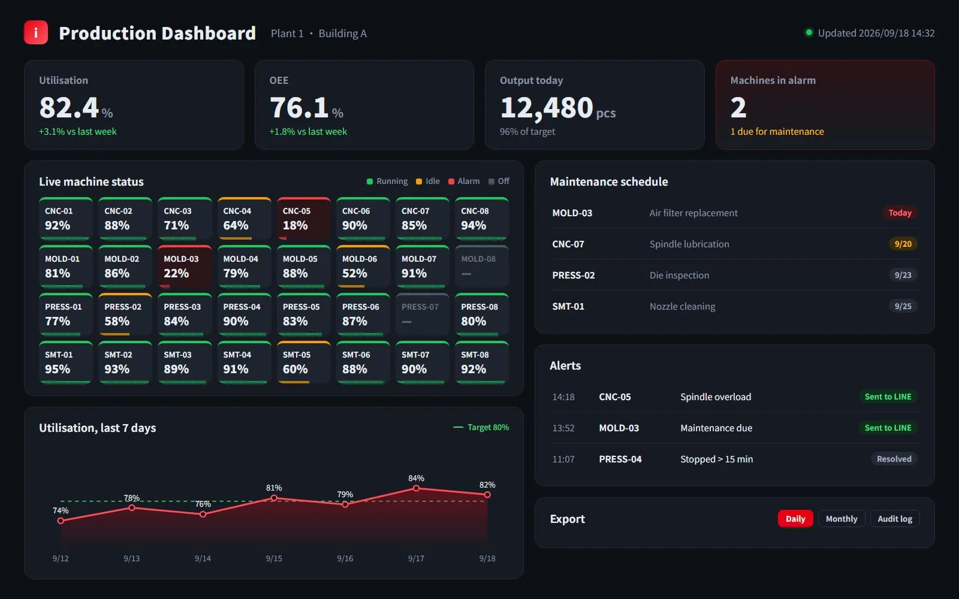Click 'Die inspection' maintenance entry
The height and width of the screenshot is (599, 959).
tap(679, 275)
